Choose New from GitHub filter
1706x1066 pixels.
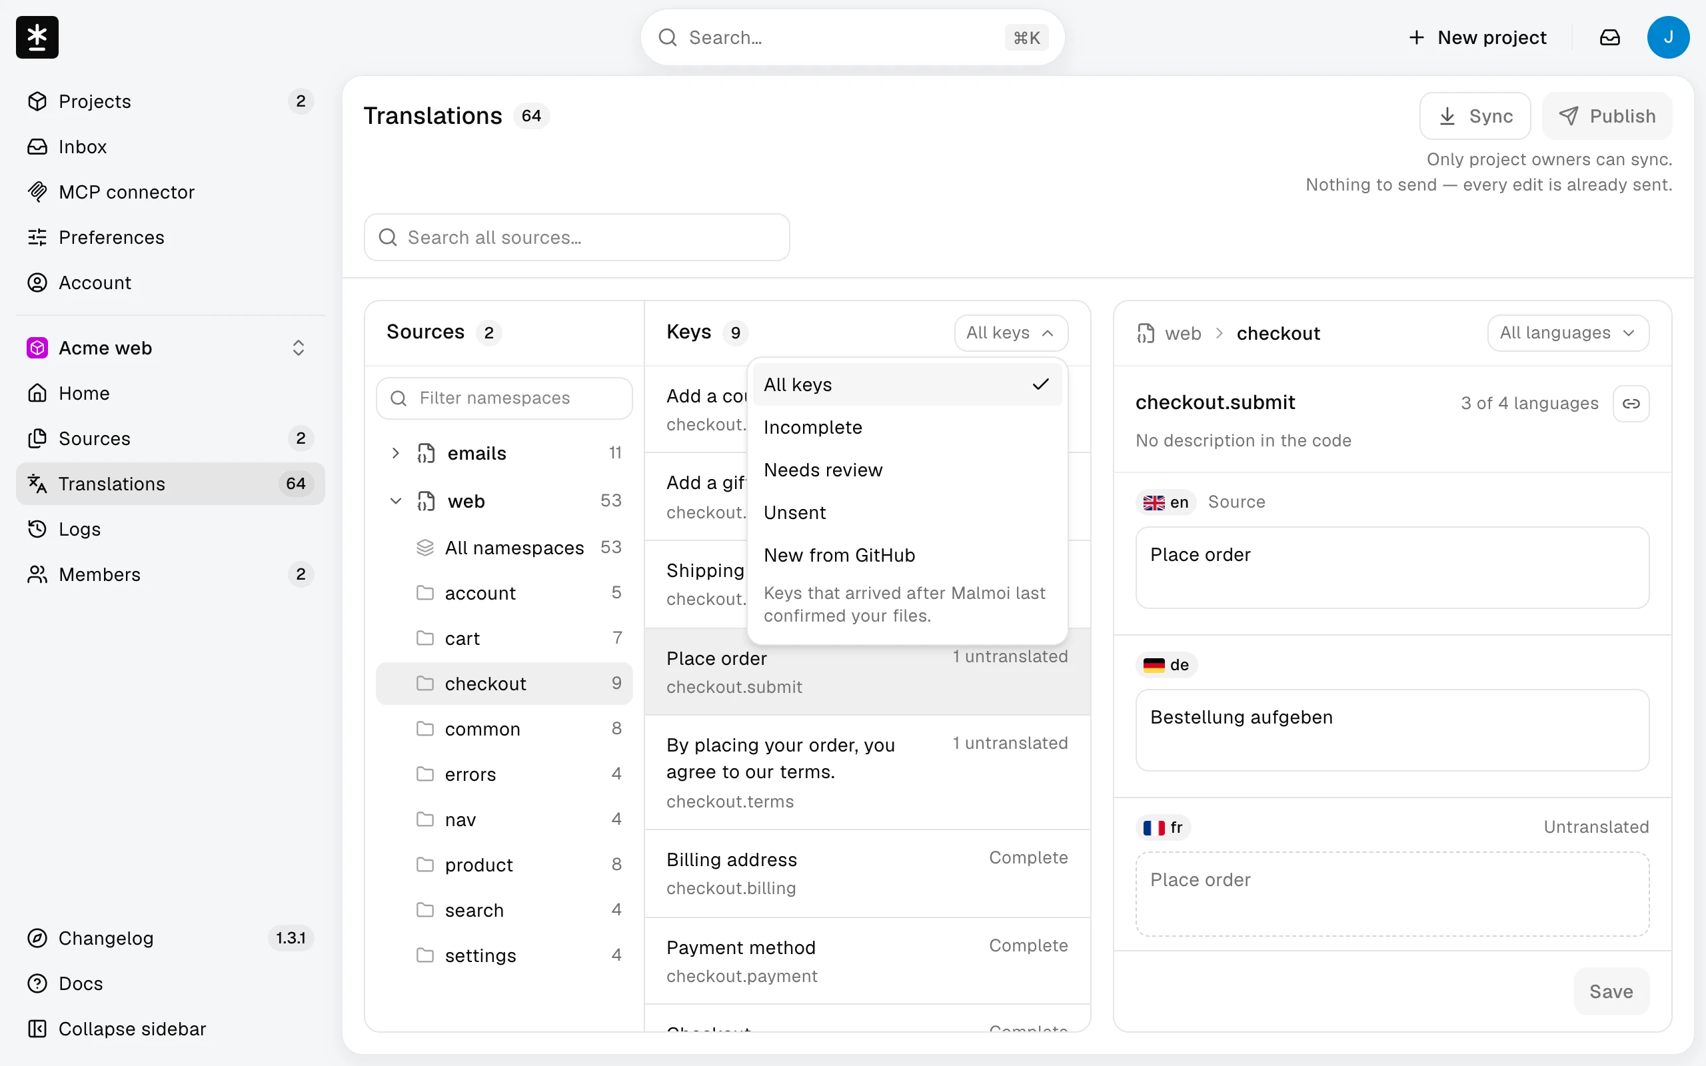point(906,556)
